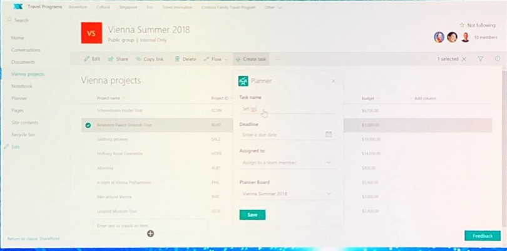Viewport: 507px width, 251px height.
Task: Click Add column header
Action: click(x=423, y=98)
